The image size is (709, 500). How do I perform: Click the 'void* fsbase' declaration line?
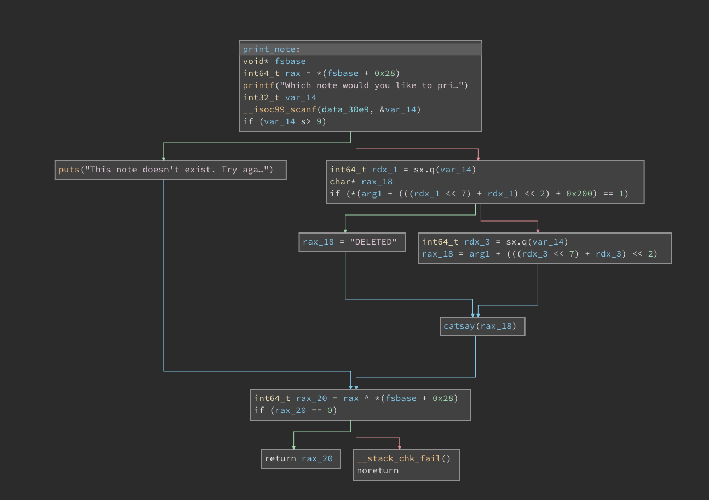tap(274, 61)
